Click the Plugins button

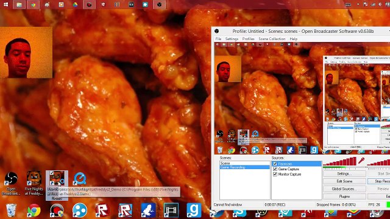coord(344,196)
